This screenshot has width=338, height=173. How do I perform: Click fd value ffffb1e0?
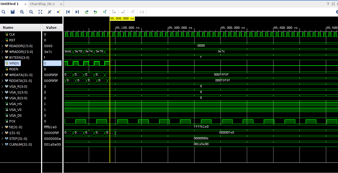click(x=50, y=127)
